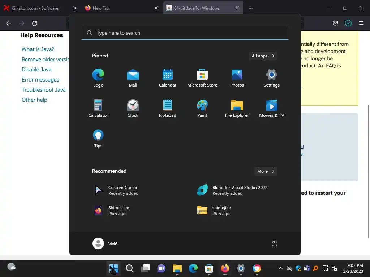The image size is (370, 277).
Task: Show hidden system tray icons
Action: coord(280,268)
